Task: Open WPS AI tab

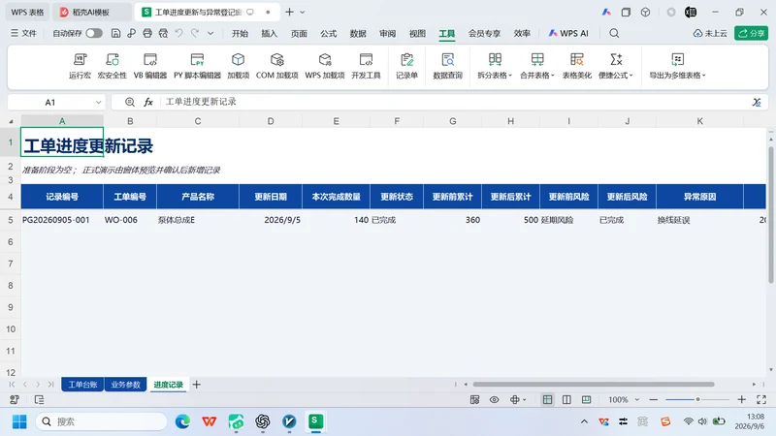Action: (x=568, y=33)
